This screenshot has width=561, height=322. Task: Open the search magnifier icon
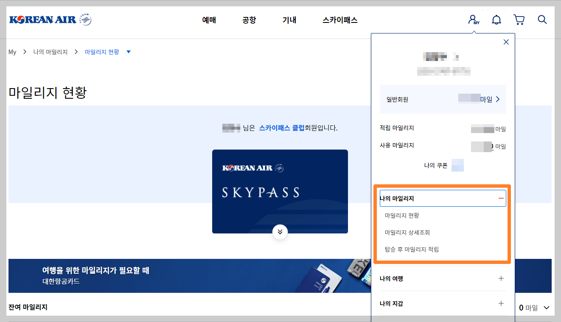click(x=542, y=19)
